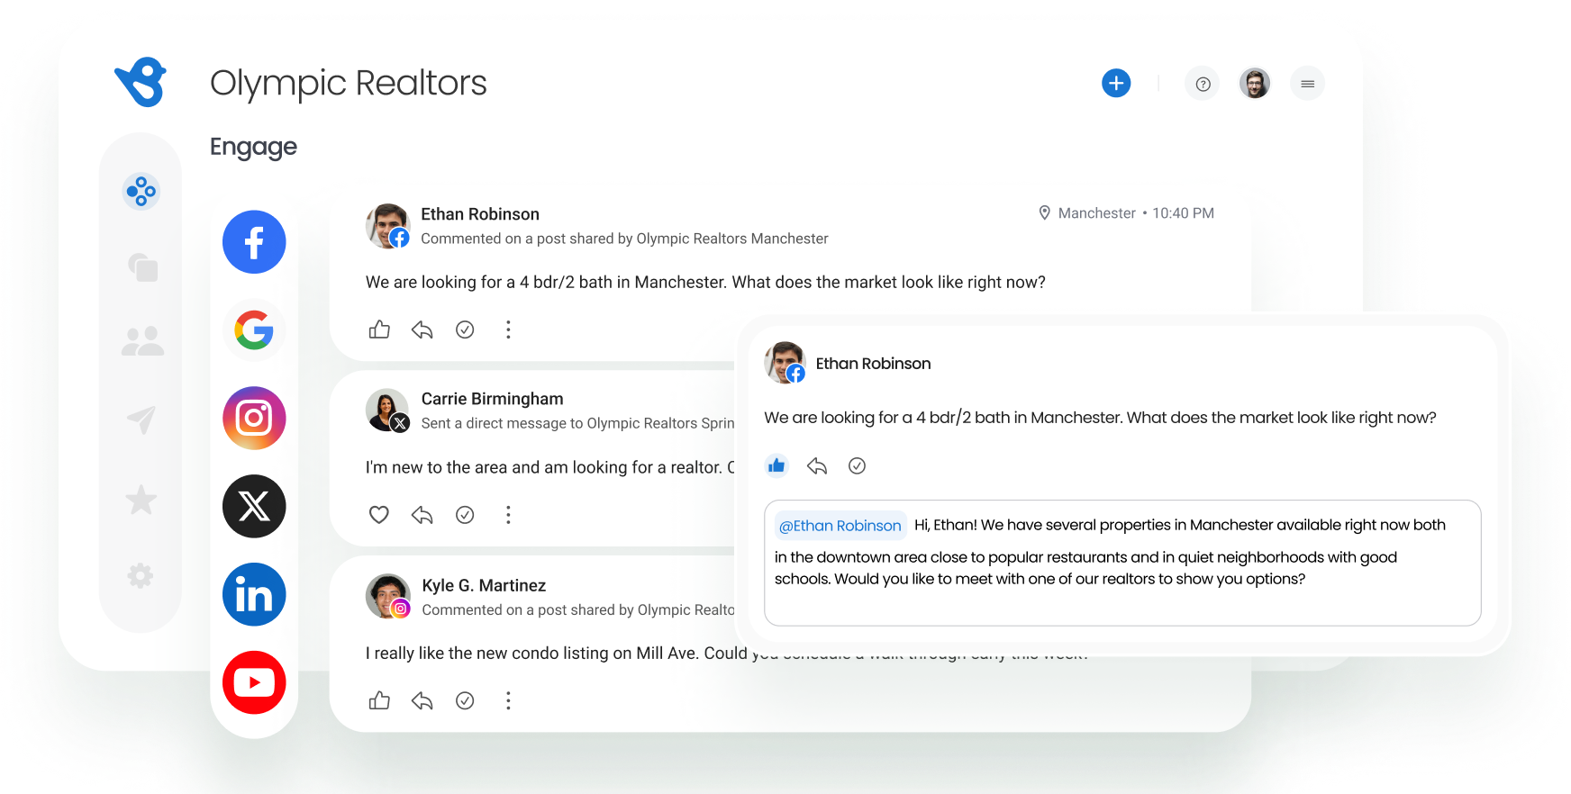The image size is (1571, 794).
Task: Click the @Ethan Robinson mention tag
Action: [x=840, y=526]
